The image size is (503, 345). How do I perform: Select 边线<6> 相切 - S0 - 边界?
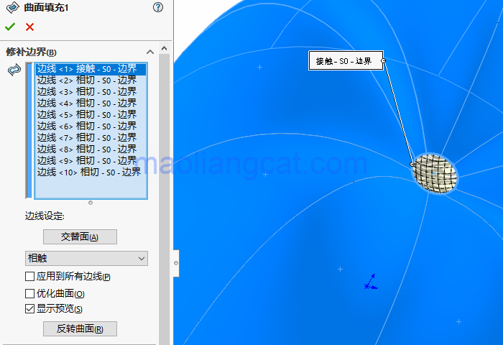point(91,126)
